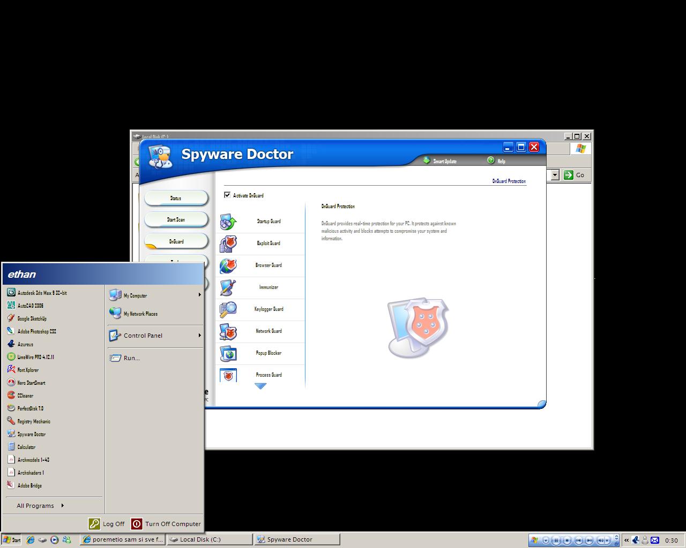Select Startup Guard in the guard list
Screen dimensions: 686x548
tap(261, 221)
